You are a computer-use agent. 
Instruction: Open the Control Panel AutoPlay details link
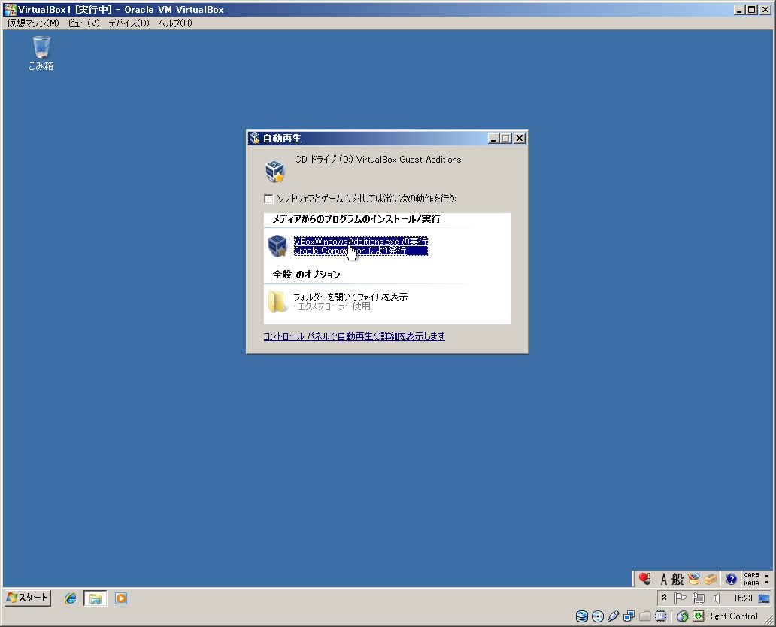coord(354,336)
